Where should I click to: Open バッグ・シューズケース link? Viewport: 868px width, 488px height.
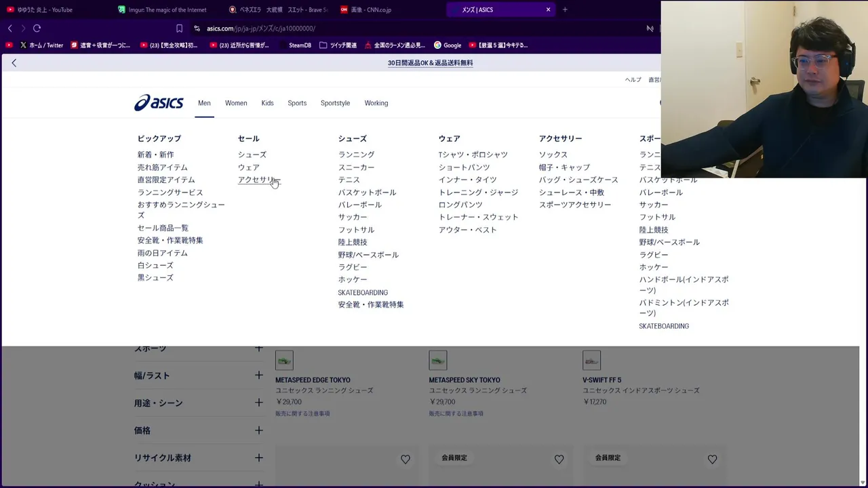click(x=578, y=180)
